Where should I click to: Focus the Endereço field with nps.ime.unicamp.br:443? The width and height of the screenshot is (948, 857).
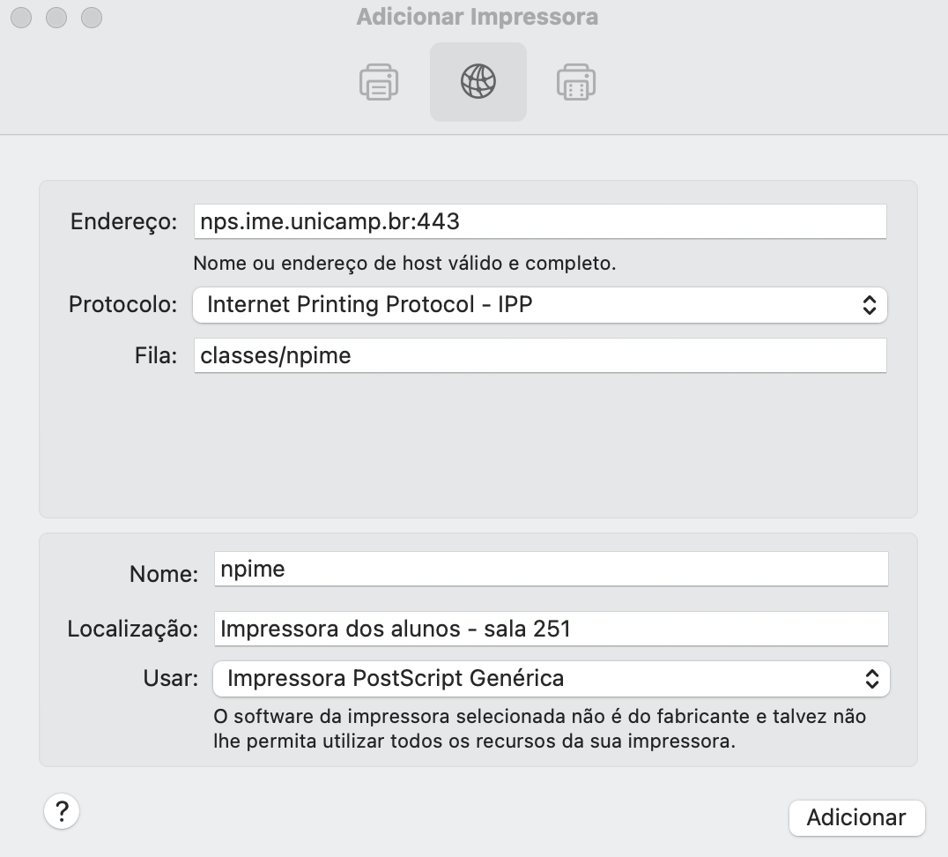point(540,221)
